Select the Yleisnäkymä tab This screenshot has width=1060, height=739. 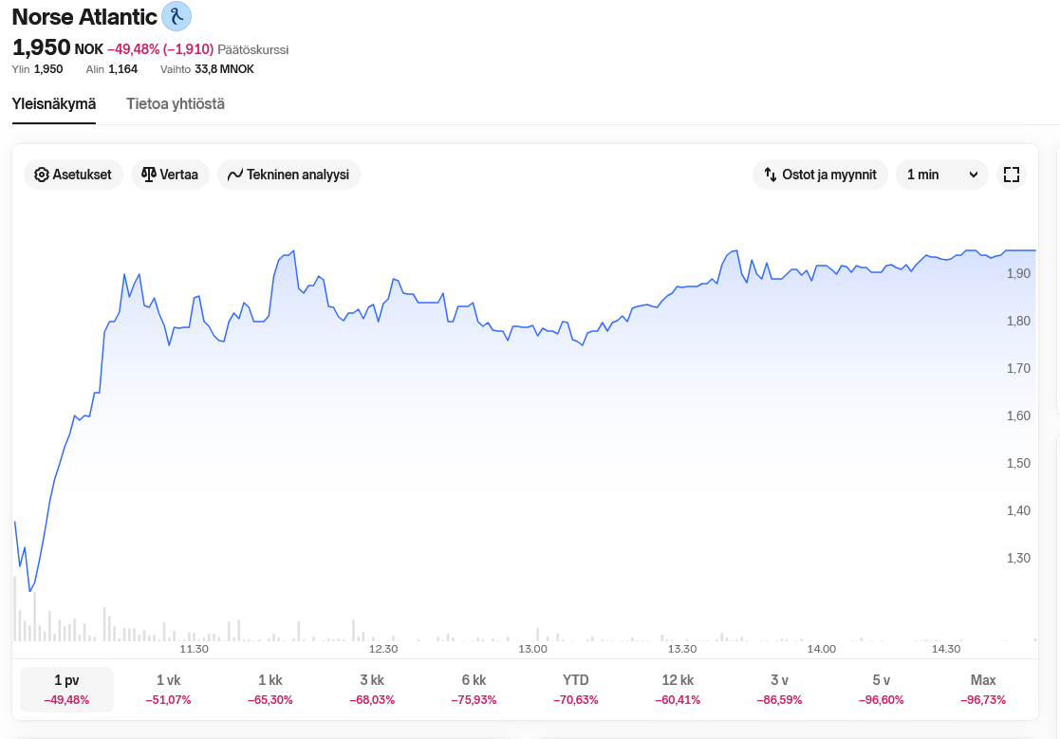pyautogui.click(x=54, y=104)
